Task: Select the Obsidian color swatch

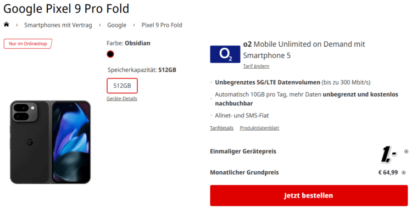Action: (x=110, y=54)
